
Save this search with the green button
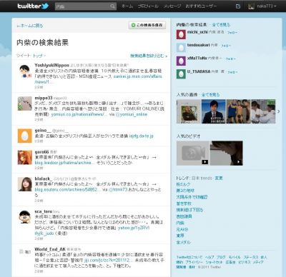tap(147, 25)
